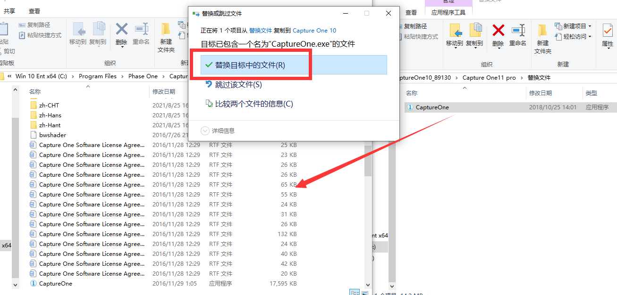Choose 替换目标中的文件(R)
The width and height of the screenshot is (617, 295).
(294, 65)
